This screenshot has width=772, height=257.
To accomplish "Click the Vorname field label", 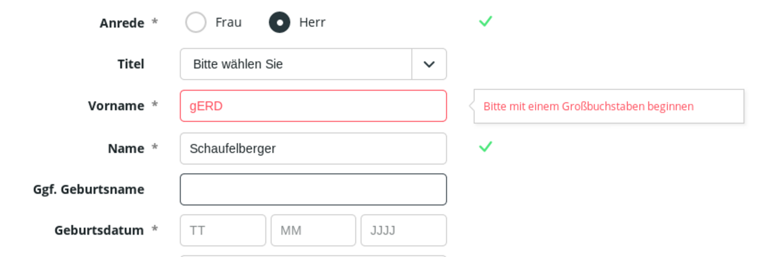I will click(x=116, y=106).
